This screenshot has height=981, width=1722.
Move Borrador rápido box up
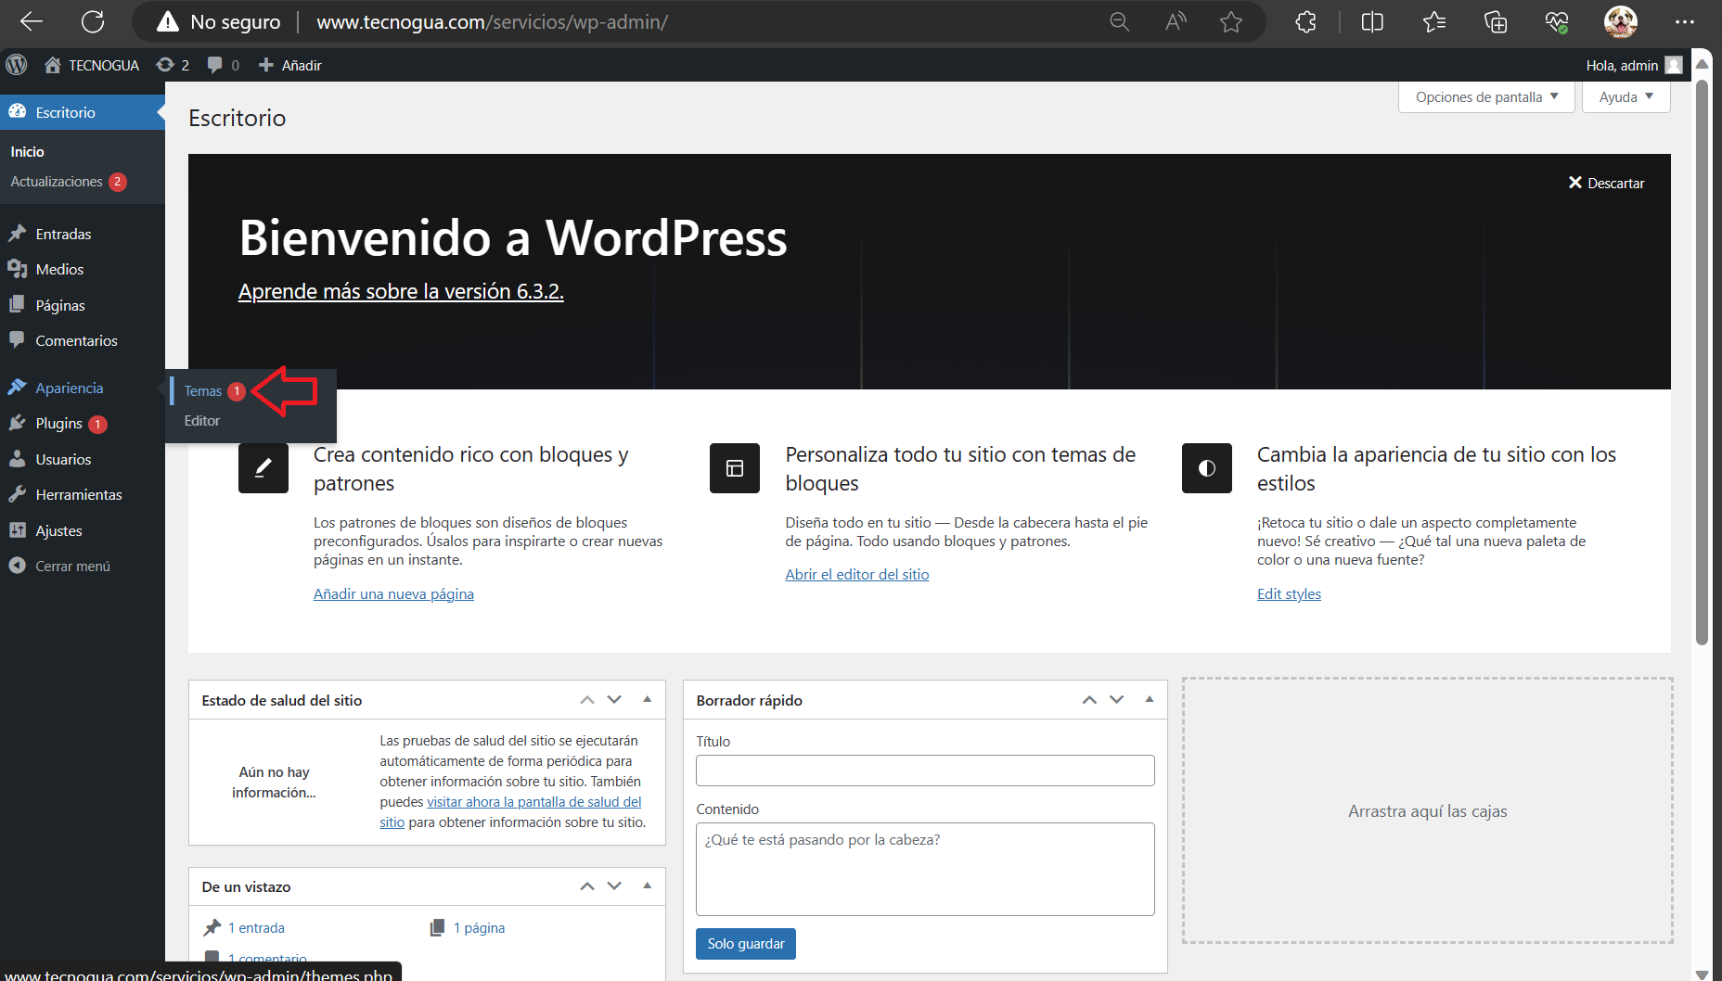pyautogui.click(x=1089, y=700)
